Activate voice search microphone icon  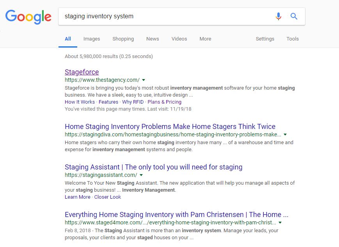pyautogui.click(x=279, y=16)
